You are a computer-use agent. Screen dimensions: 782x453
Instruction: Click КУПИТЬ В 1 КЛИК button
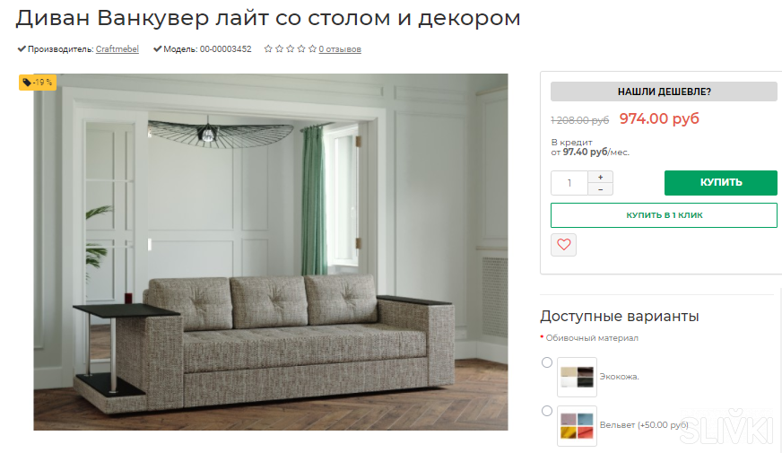(x=664, y=215)
